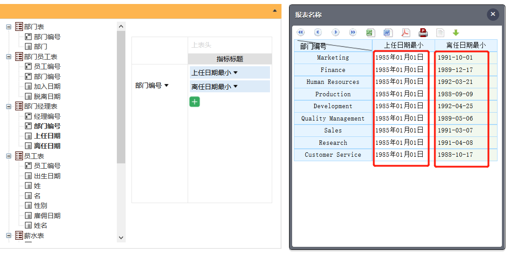Click the tree vertical scrollbar thumb
509x253 pixels.
coord(121,97)
